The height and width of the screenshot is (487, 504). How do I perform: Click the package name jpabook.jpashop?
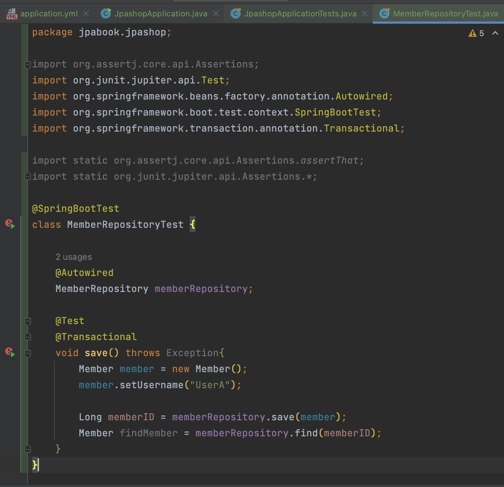tap(123, 32)
